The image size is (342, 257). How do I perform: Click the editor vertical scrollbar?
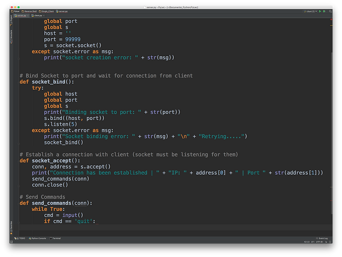point(332,133)
